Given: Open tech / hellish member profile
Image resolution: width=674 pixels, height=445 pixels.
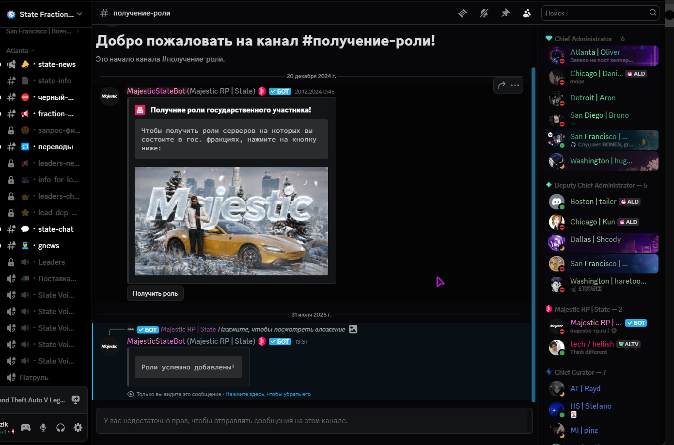Looking at the screenshot, I should tap(602, 348).
